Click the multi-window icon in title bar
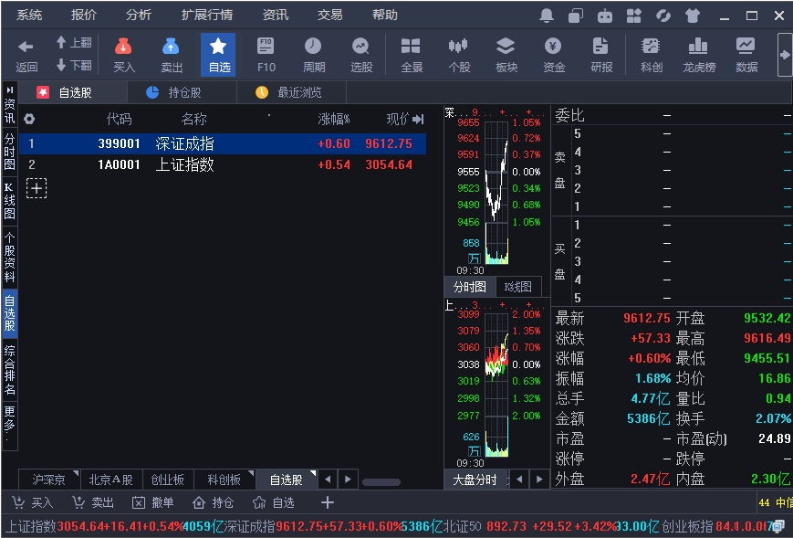The image size is (793, 538). coord(576,16)
